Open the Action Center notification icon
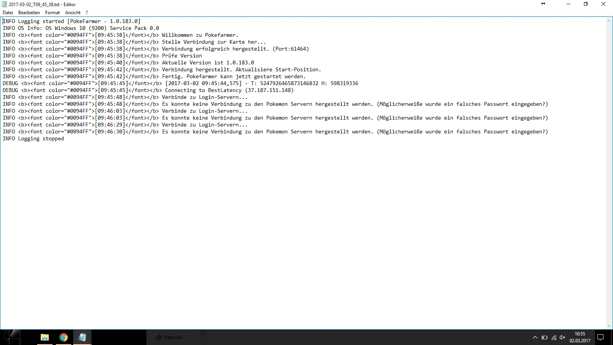This screenshot has height=345, width=613. (x=601, y=338)
